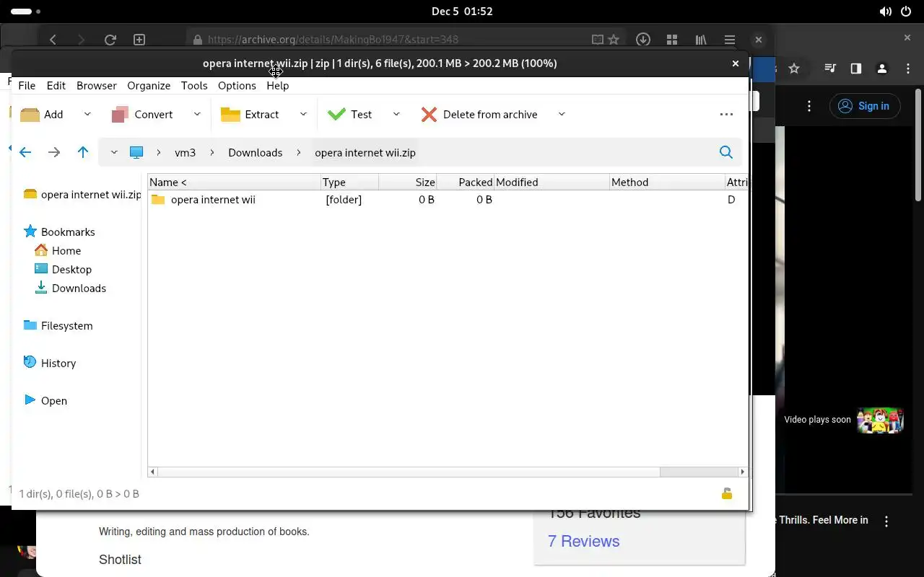Expand the Test dropdown arrow
924x577 pixels.
coord(396,114)
